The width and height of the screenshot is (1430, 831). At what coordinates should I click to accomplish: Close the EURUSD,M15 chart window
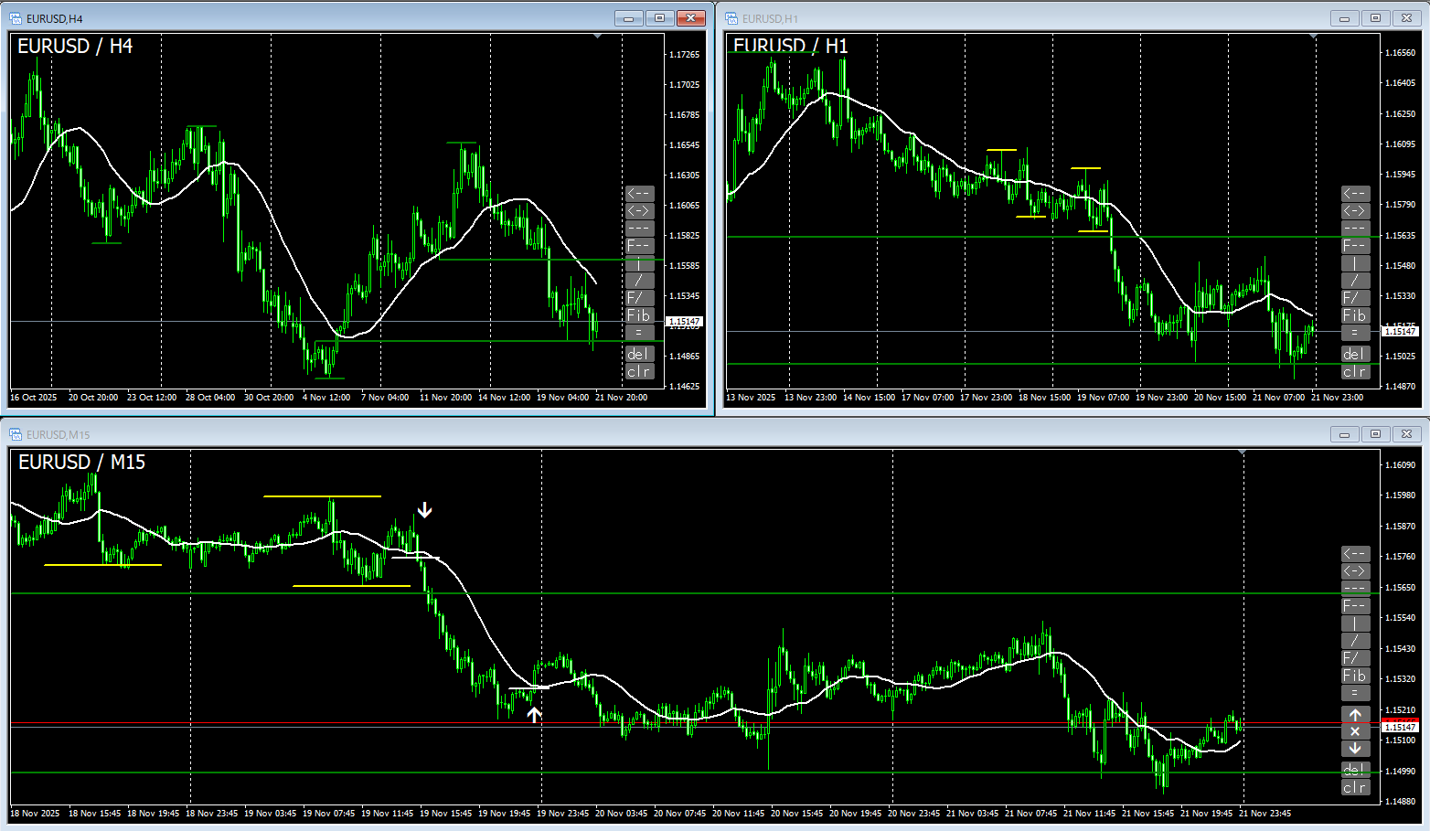point(1406,434)
